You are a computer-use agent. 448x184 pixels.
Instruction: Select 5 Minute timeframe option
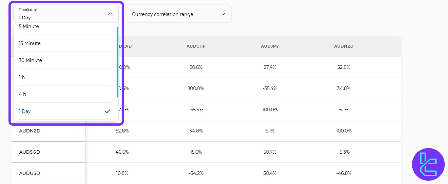point(65,27)
